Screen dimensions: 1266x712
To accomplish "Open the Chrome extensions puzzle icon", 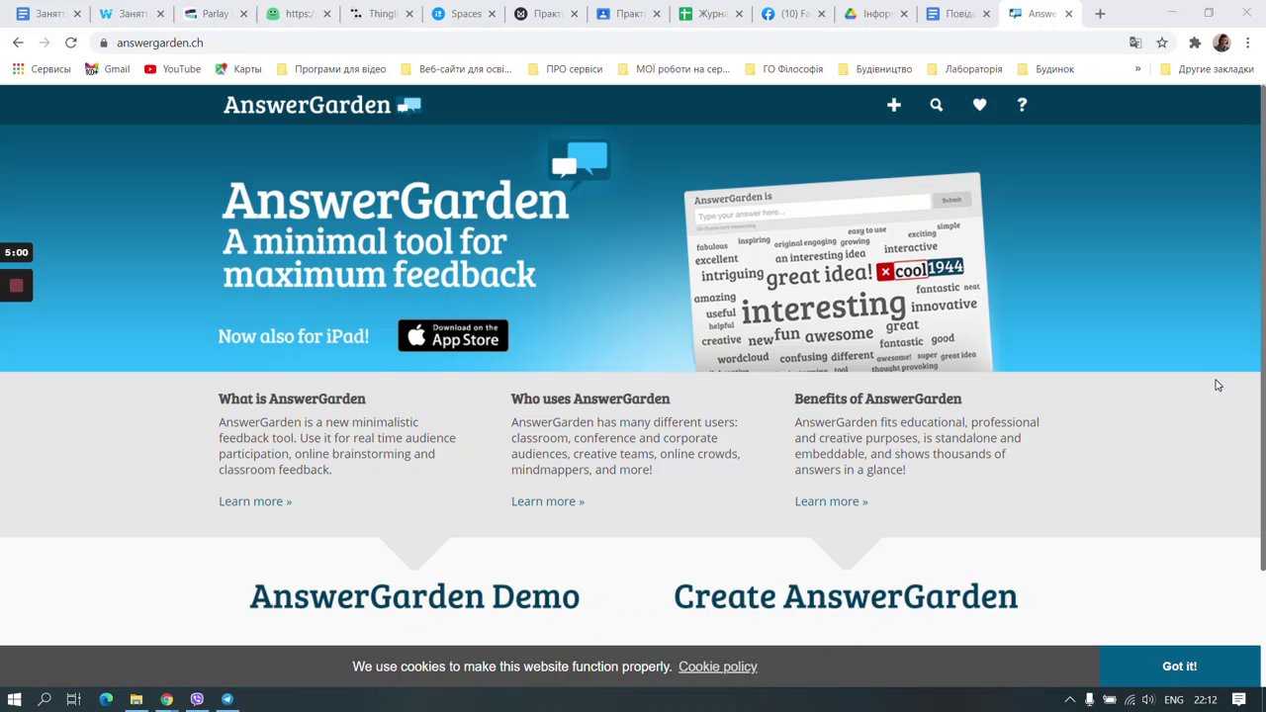I will pyautogui.click(x=1195, y=43).
